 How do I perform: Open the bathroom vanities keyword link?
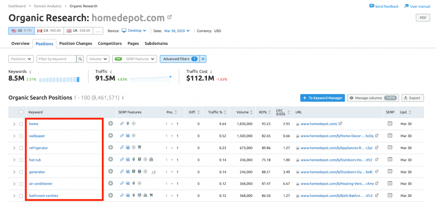click(44, 196)
